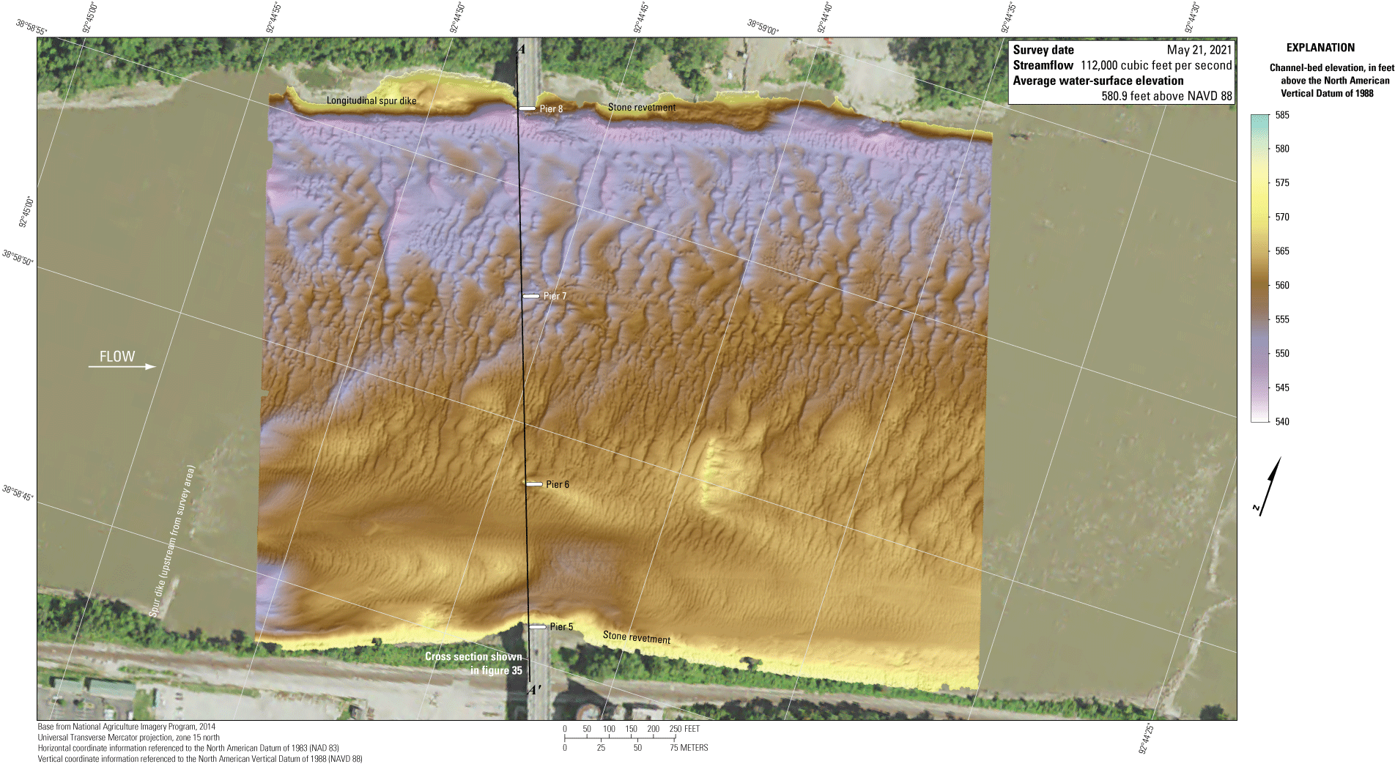This screenshot has width=1395, height=764.
Task: Click the Cross section shown in figure 35 text
Action: tap(473, 664)
